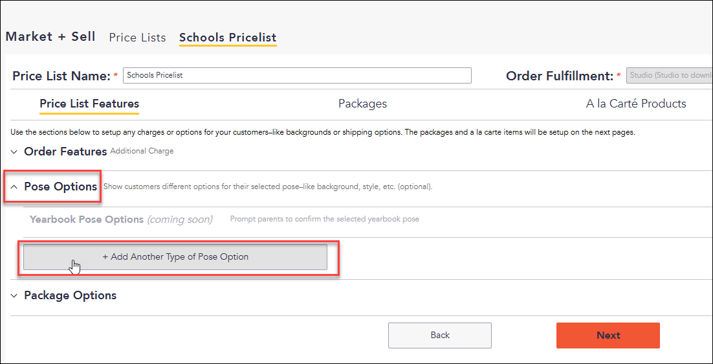Click the Order Fulfillment label
This screenshot has width=713, height=364.
560,76
